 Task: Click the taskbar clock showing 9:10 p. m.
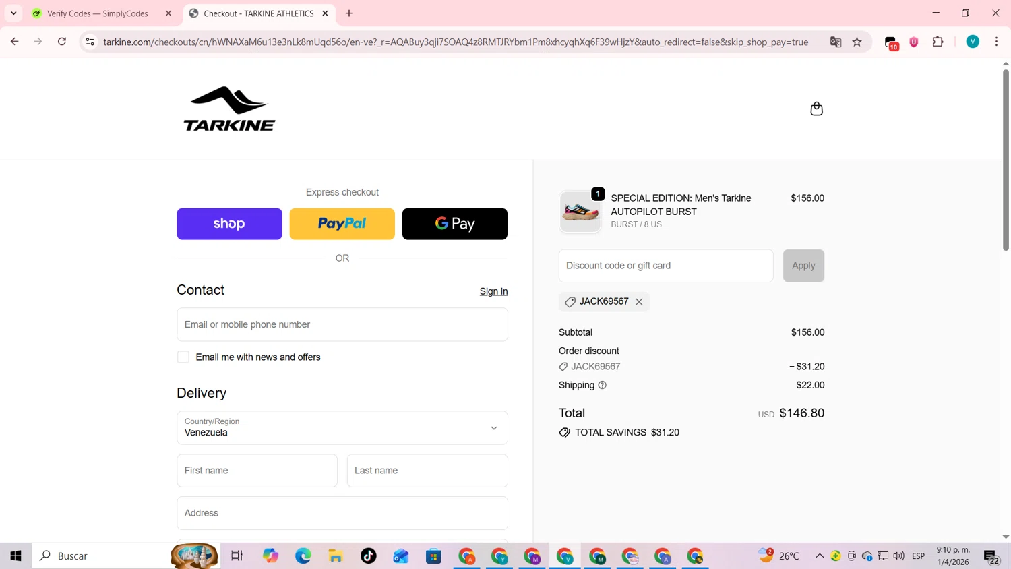tap(953, 556)
